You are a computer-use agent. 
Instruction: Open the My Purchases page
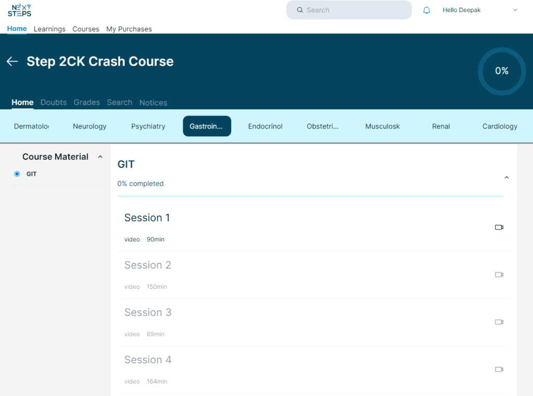[129, 29]
